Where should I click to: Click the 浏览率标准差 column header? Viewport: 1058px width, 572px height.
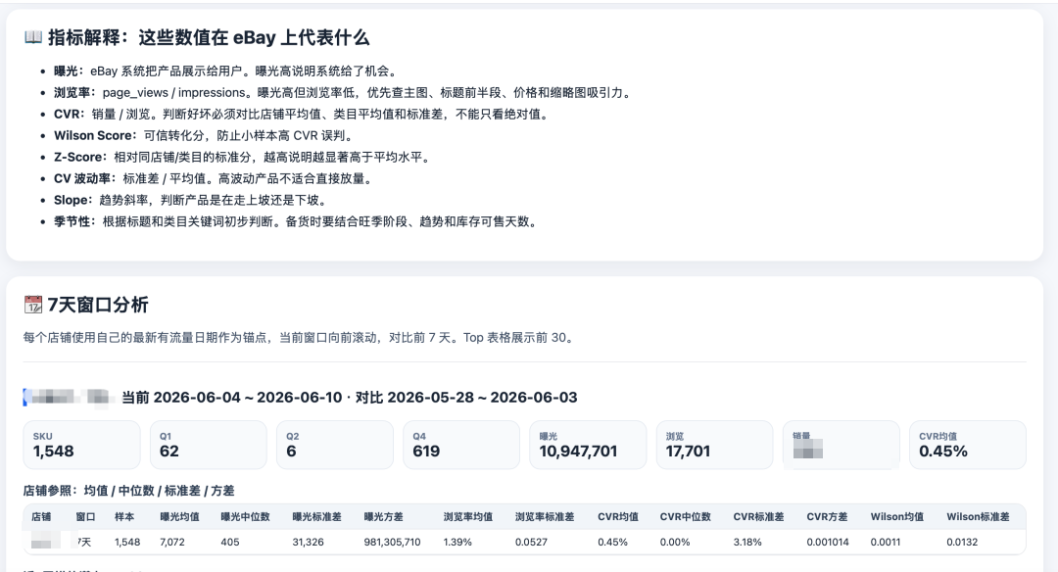pyautogui.click(x=545, y=517)
